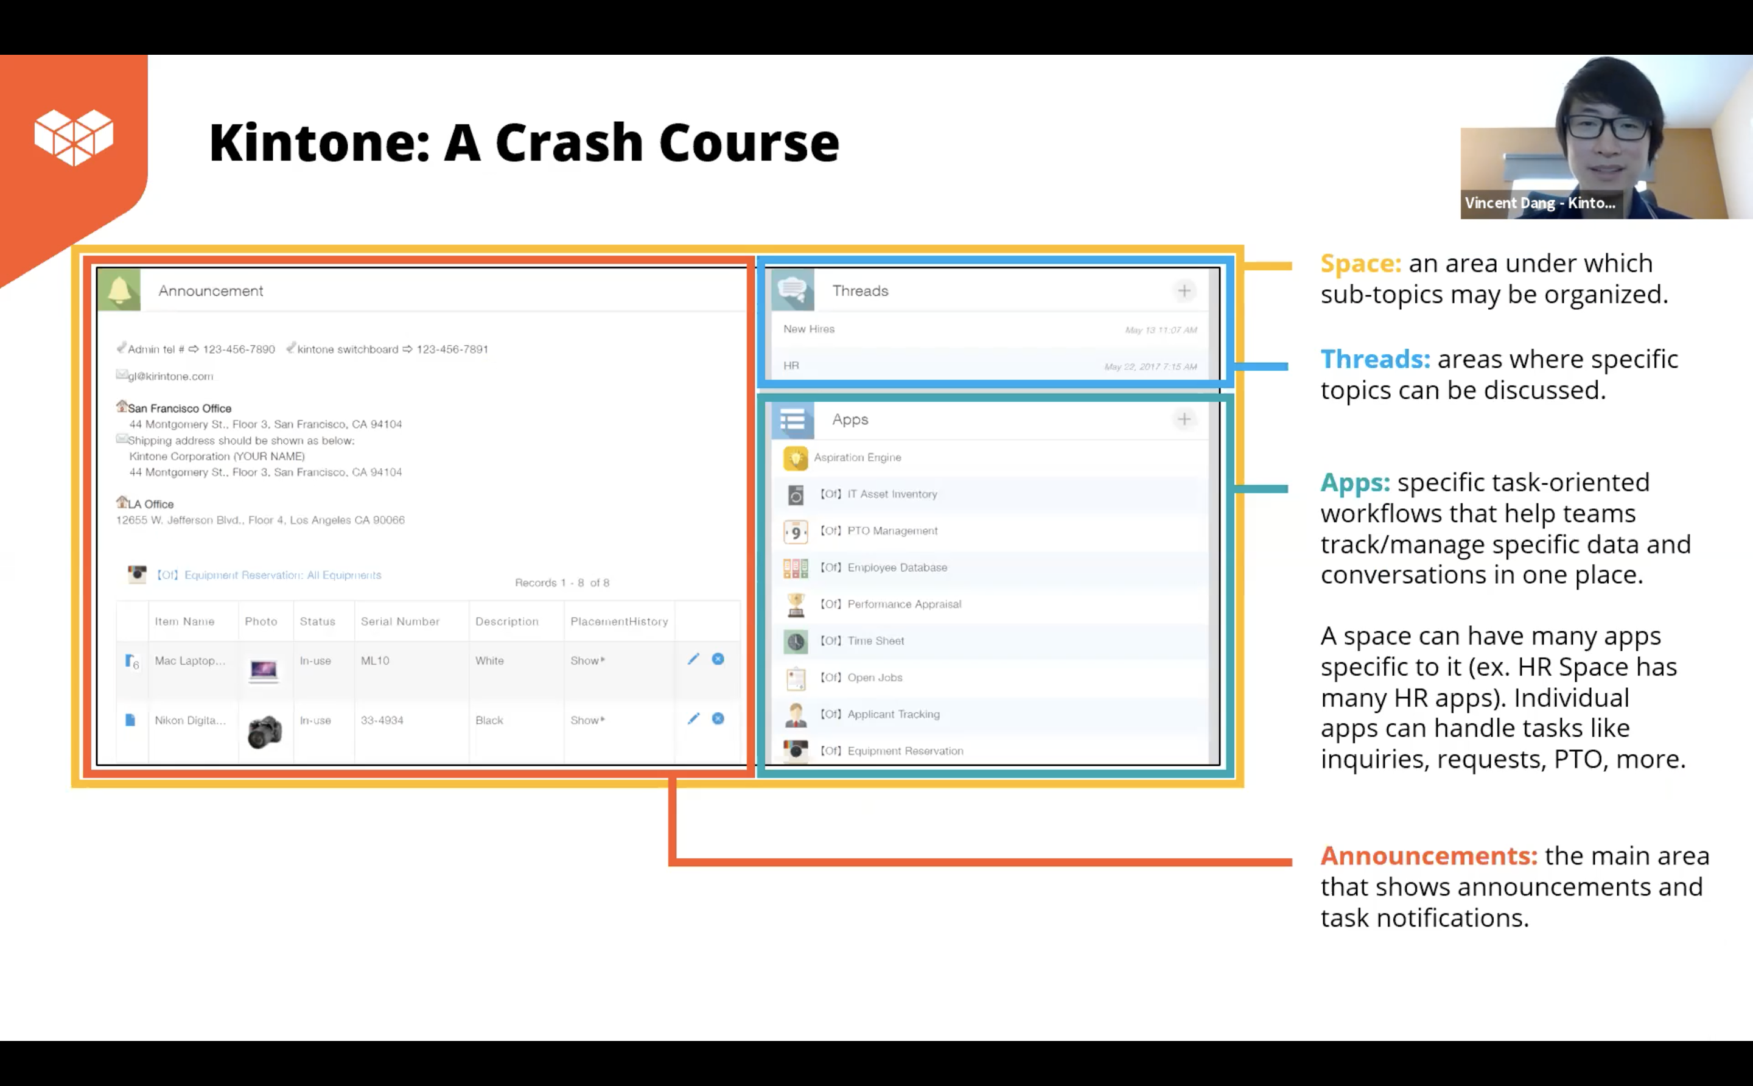
Task: Click the Time Sheet clock icon
Action: pos(796,642)
